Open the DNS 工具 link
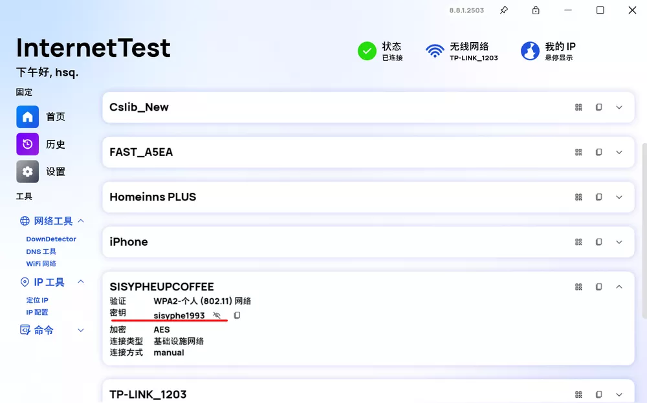 [x=41, y=252]
